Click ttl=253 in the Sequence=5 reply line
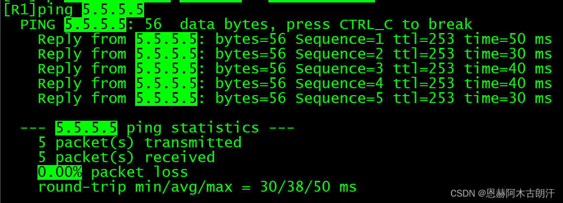The width and height of the screenshot is (563, 203). tap(423, 99)
